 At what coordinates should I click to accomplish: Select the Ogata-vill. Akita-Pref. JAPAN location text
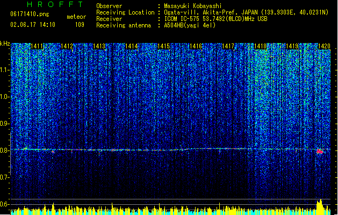[246, 12]
